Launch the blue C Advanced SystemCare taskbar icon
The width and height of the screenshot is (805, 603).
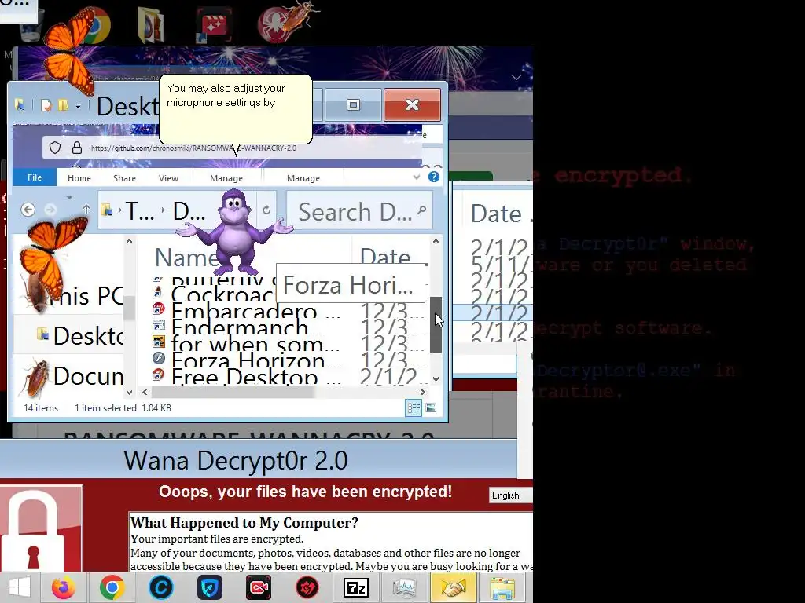click(x=160, y=587)
